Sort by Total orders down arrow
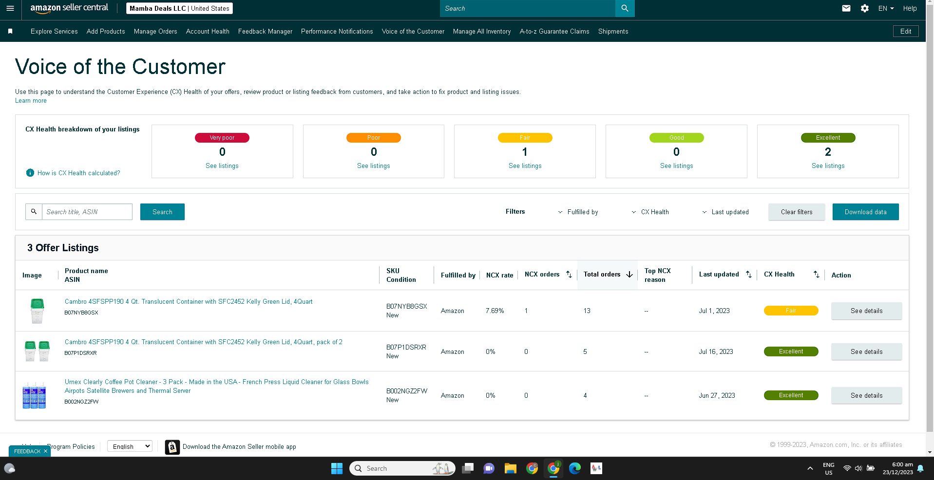 click(629, 275)
